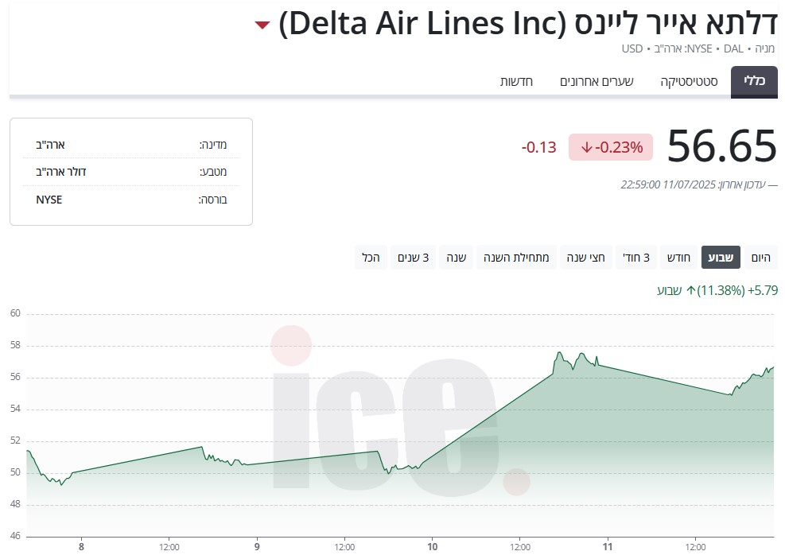
Task: Select the הכל (all) chart range
Action: (x=371, y=258)
